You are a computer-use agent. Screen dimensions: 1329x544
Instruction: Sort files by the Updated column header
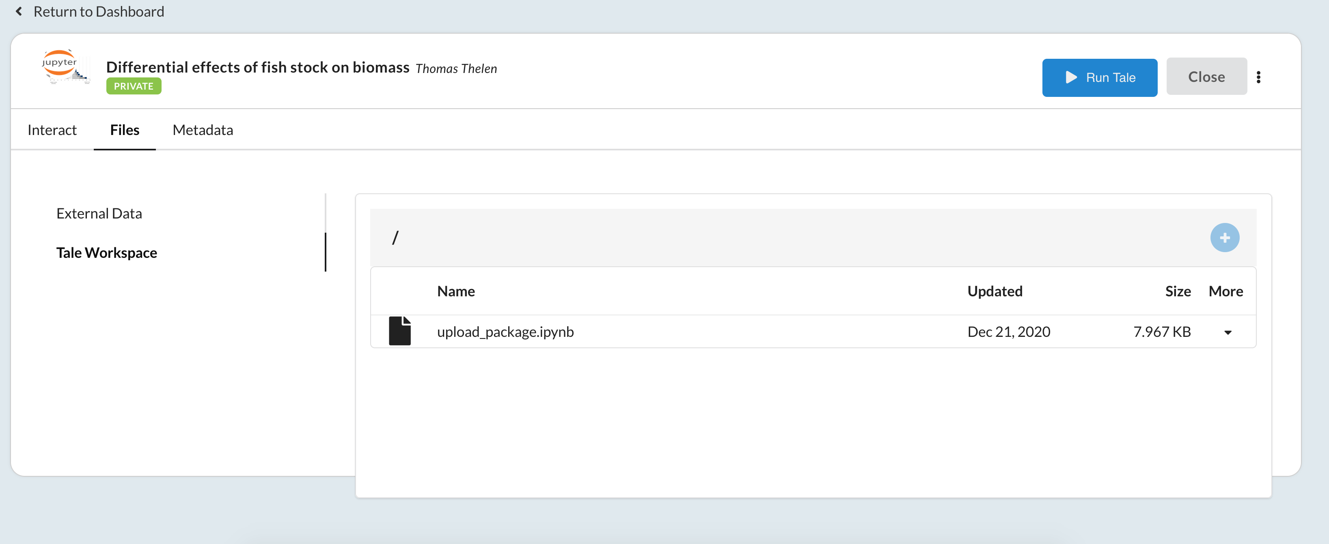coord(995,291)
